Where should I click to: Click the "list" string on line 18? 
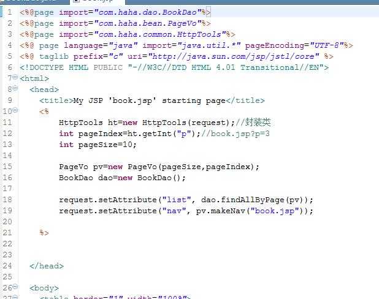177,200
